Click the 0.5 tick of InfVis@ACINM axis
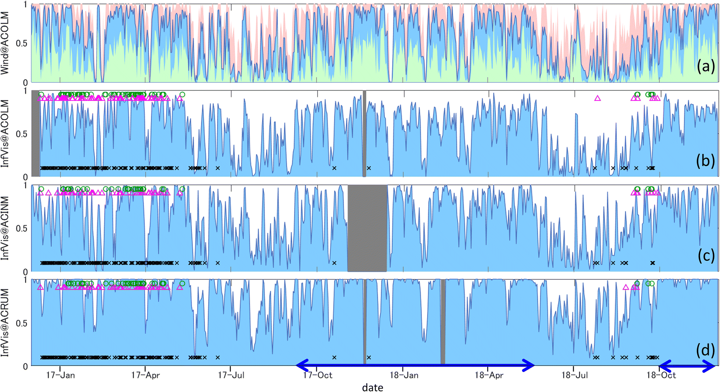Viewport: 720px width, 392px height. [21, 228]
